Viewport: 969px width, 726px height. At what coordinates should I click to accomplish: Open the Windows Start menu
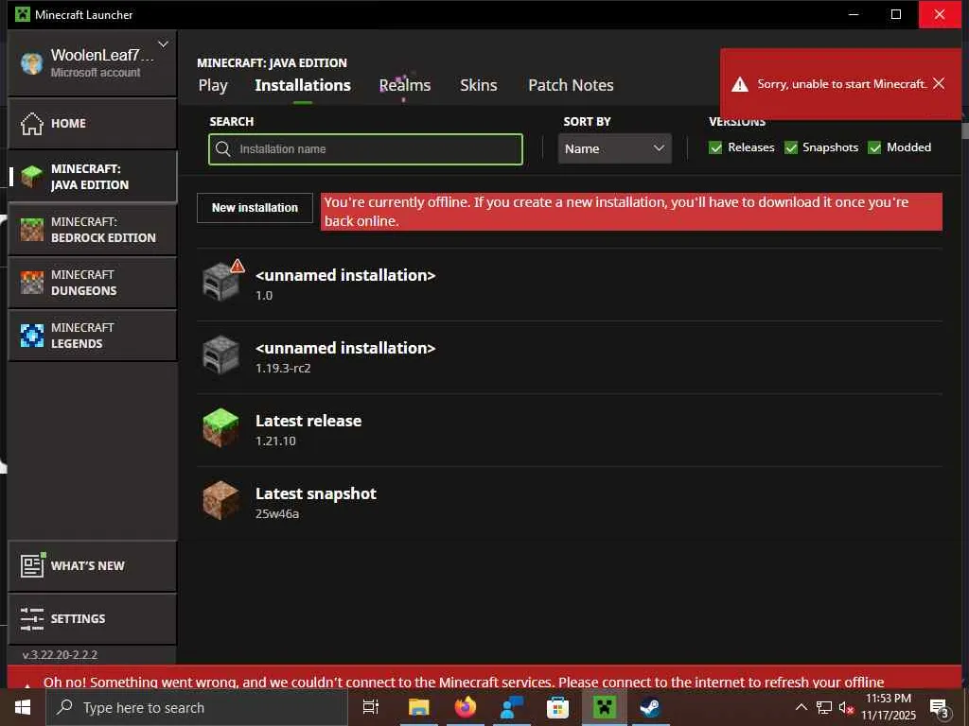pos(23,707)
